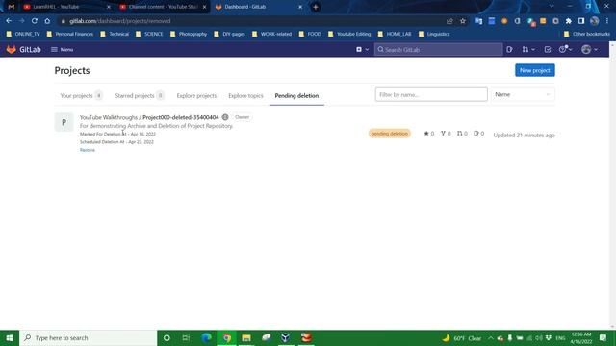Open Task View on taskbar
This screenshot has width=616, height=346.
(x=186, y=337)
